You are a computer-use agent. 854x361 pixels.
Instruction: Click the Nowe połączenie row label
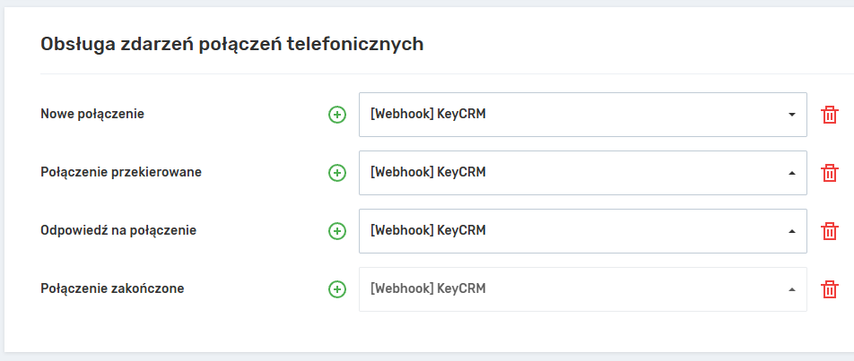[x=92, y=115]
